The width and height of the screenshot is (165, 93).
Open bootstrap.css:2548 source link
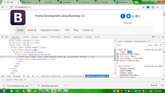[153, 66]
